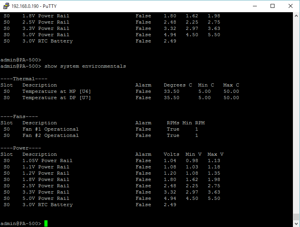Click the 'Max V' column header

point(216,154)
